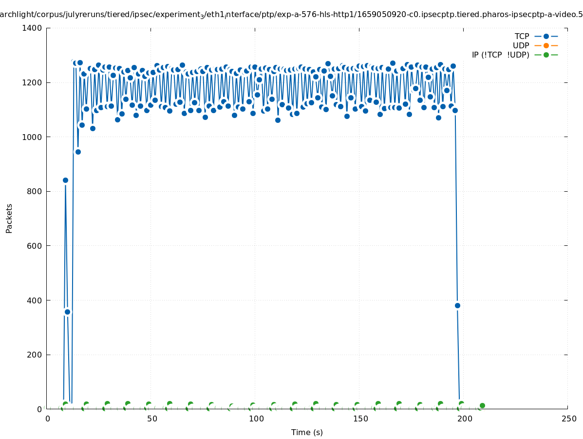Image resolution: width=583 pixels, height=439 pixels.
Task: Select the IP (!TCP !UDP) legend label
Action: pyautogui.click(x=500, y=55)
